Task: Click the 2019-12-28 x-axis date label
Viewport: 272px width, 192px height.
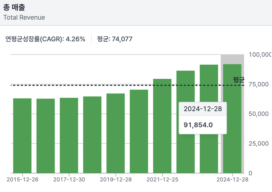Action: point(116,180)
